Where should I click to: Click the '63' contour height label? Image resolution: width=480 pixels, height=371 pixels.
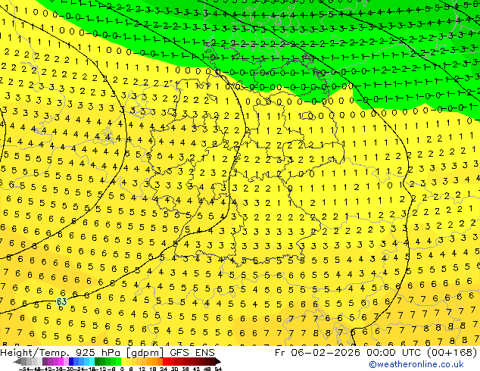click(61, 302)
